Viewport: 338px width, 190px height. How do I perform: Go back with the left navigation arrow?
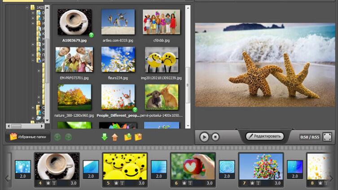point(57,137)
